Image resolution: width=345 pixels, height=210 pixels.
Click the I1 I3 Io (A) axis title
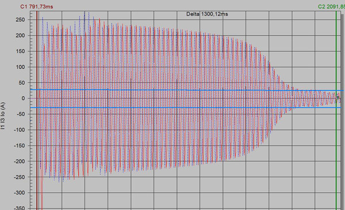[x=3, y=115]
